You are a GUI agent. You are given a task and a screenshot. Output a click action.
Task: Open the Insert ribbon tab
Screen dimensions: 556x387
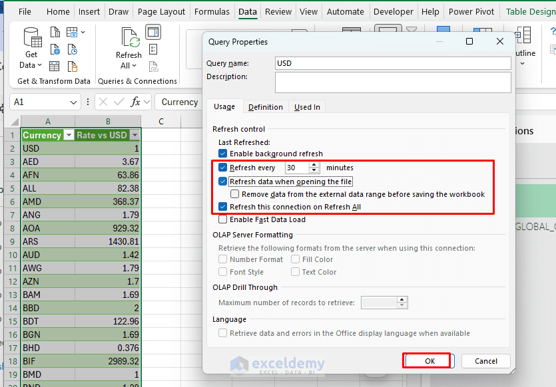click(x=89, y=12)
